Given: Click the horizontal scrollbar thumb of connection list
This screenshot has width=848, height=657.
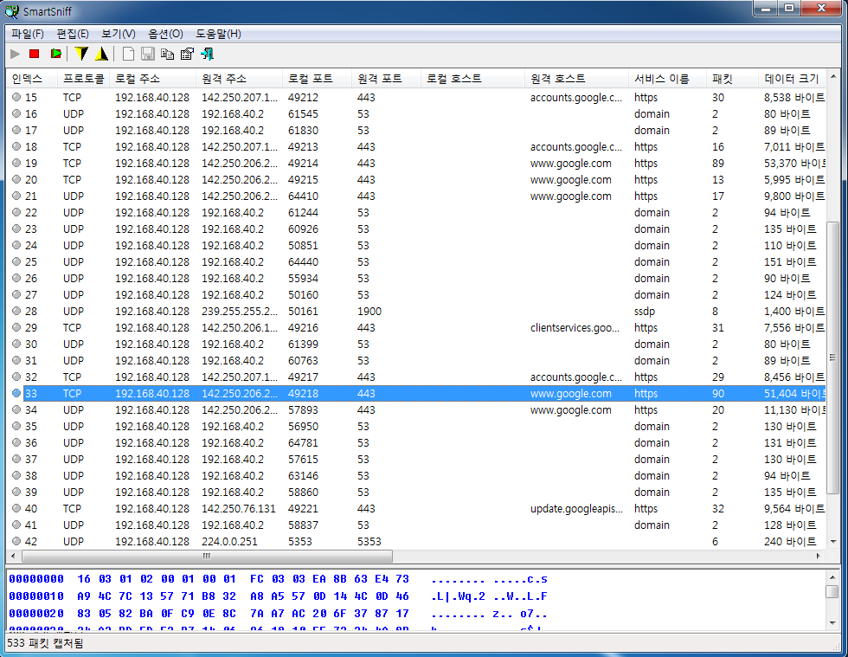Looking at the screenshot, I should tap(207, 557).
